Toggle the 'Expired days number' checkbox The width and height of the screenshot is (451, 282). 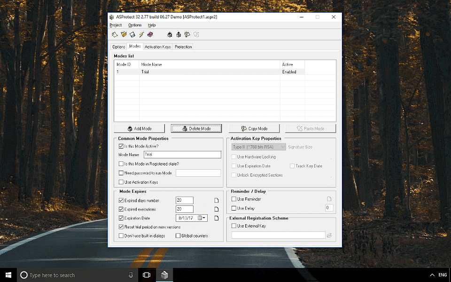[121, 200]
